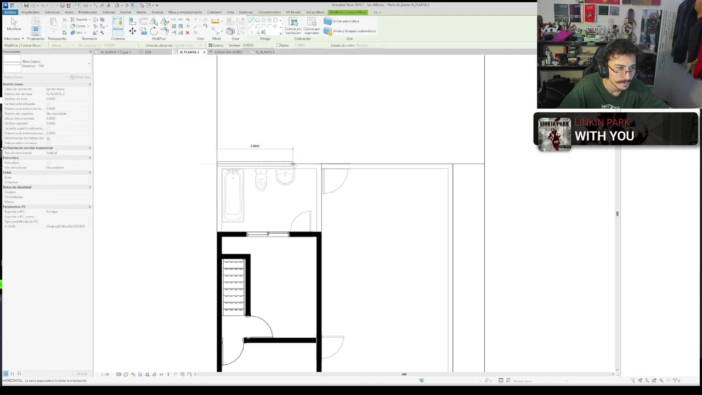Select the Align tool icon
Viewport: 702px width, 395px height.
[132, 21]
